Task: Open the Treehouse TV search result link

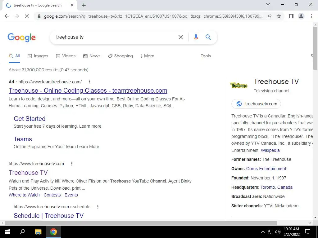Action: tap(28, 172)
